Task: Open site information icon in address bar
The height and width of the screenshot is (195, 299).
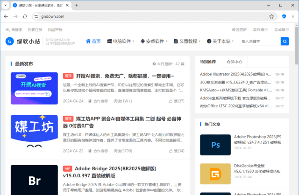Action: pyautogui.click(x=36, y=17)
